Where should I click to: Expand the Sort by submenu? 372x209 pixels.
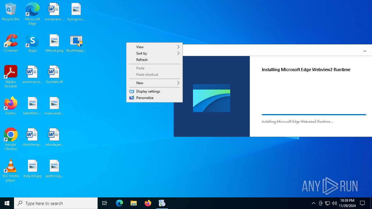(154, 53)
